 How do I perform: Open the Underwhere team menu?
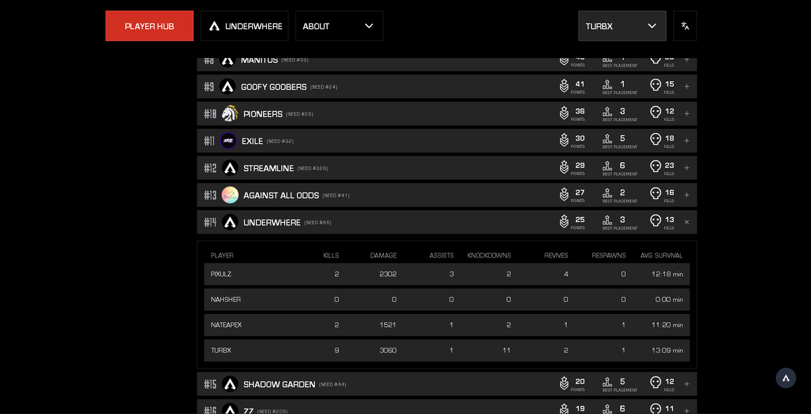click(x=245, y=26)
